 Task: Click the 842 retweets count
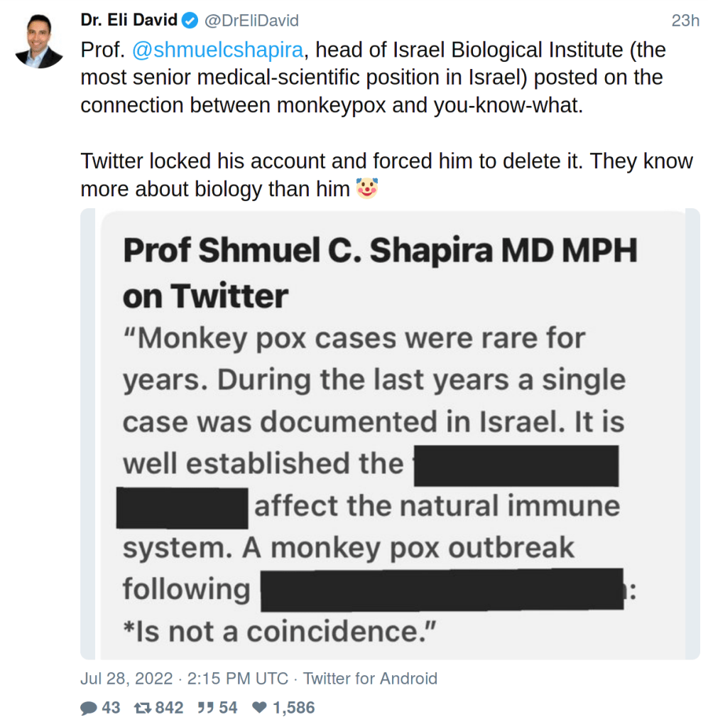[169, 708]
